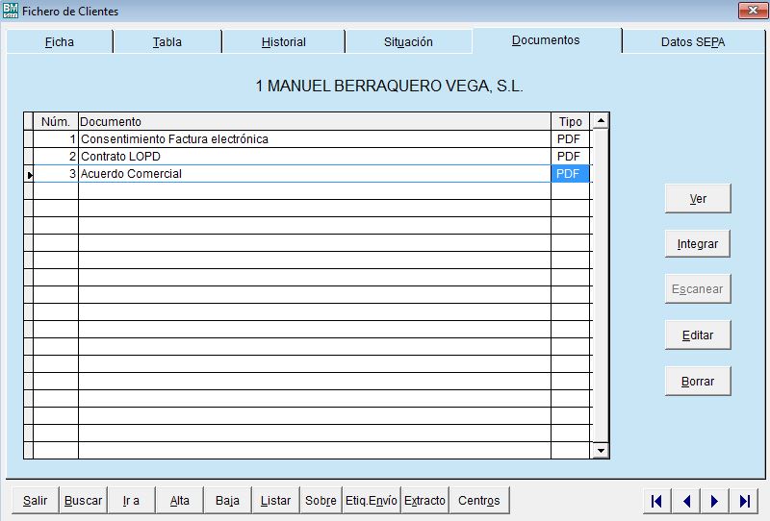Click the Buscar button in bottom toolbar

(83, 501)
